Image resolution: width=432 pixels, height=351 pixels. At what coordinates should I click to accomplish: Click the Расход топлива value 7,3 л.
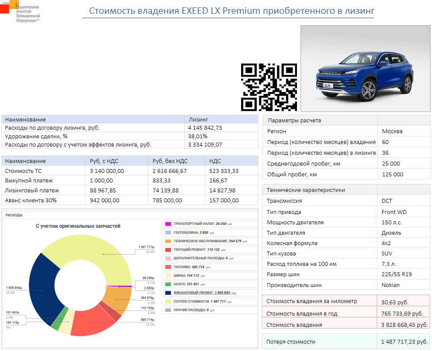pos(388,264)
